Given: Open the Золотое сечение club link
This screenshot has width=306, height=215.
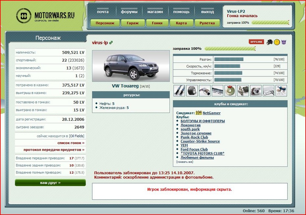Looking at the screenshot, I should coord(196,133).
